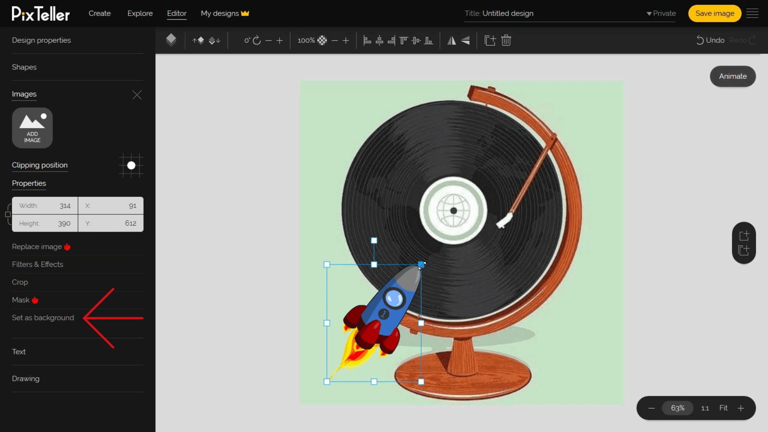Expand the Drawing panel section
Viewport: 768px width, 432px height.
(x=26, y=379)
